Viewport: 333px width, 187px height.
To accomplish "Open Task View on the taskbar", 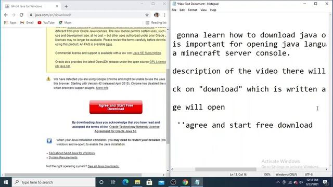I will click(113, 182).
